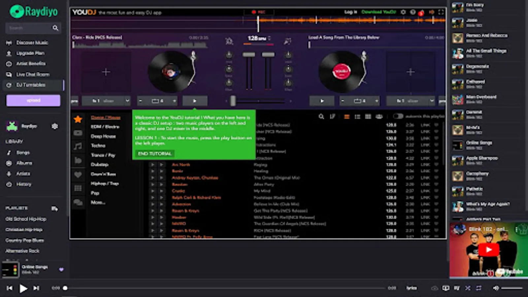The image size is (528, 297).
Task: Open the Old School Hip-Hop playlist
Action: tap(26, 219)
